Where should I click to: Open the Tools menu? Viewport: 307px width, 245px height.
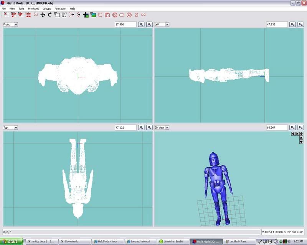point(21,8)
